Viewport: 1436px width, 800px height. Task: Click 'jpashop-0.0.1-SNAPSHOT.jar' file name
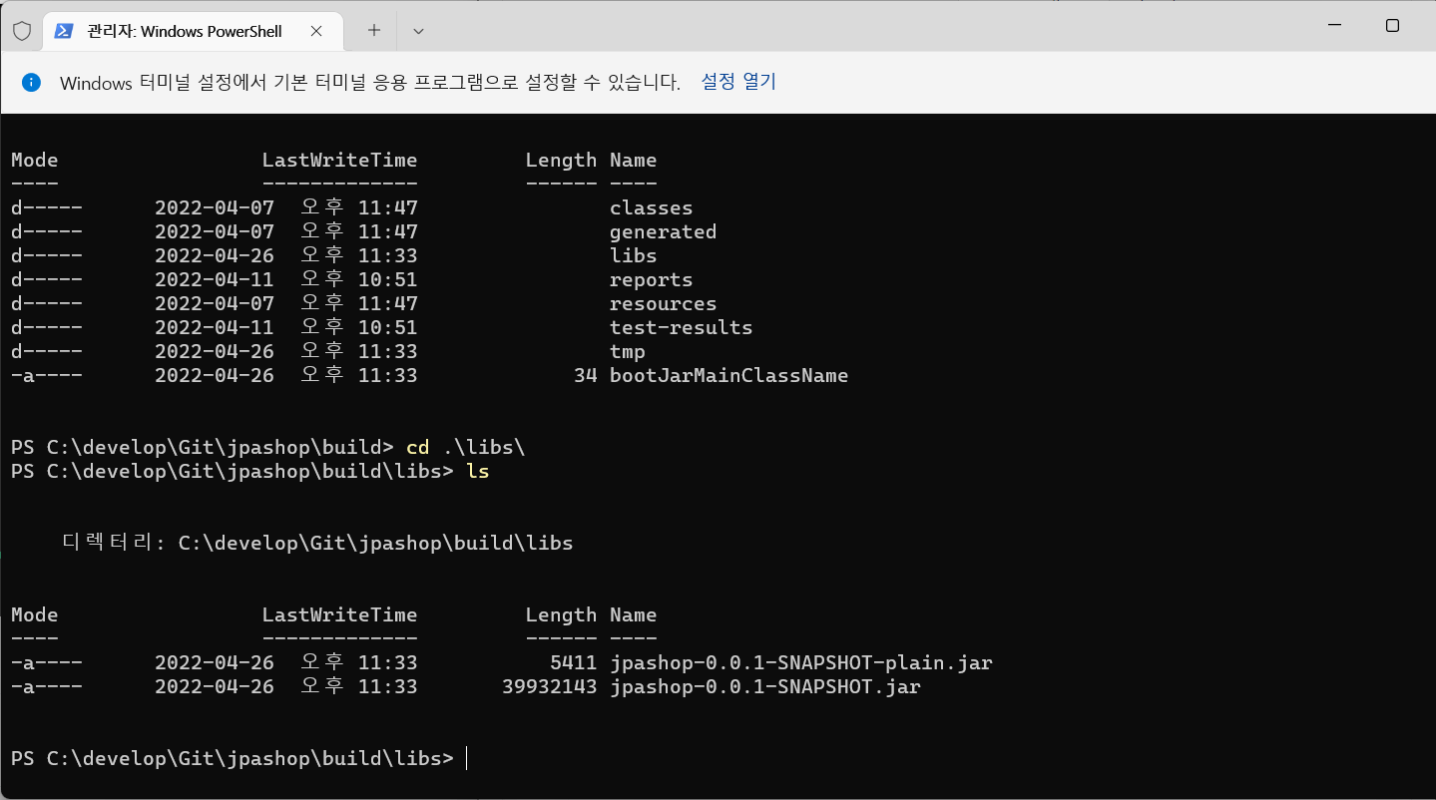tap(765, 686)
